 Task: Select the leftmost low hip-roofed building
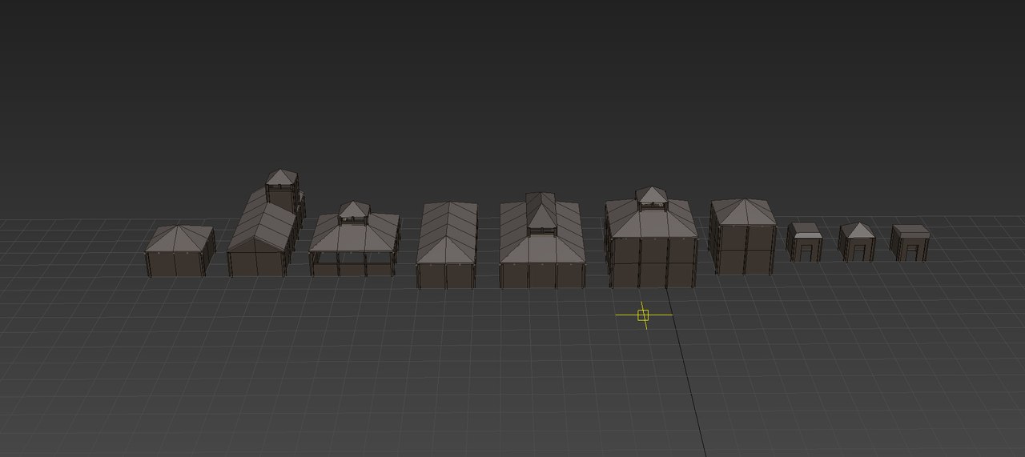(179, 251)
